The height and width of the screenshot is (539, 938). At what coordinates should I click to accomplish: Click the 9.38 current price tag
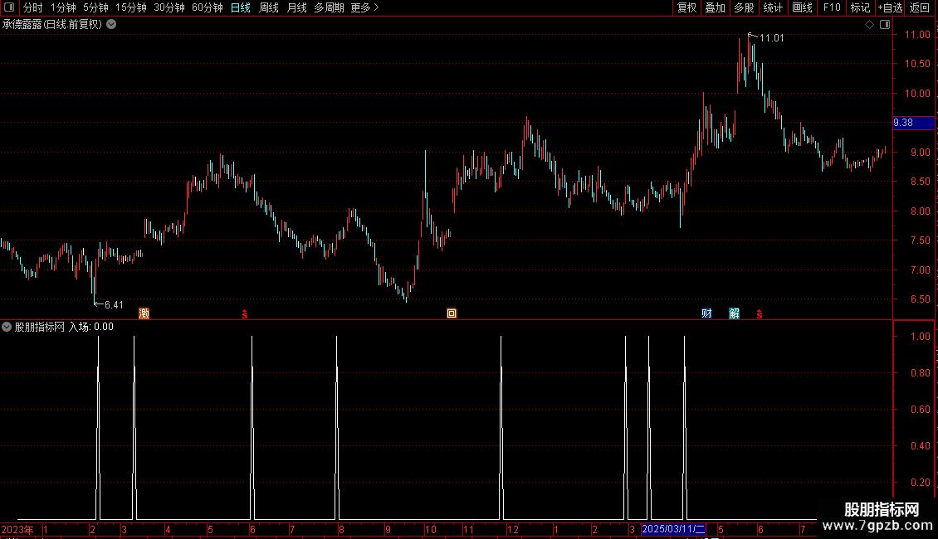913,123
